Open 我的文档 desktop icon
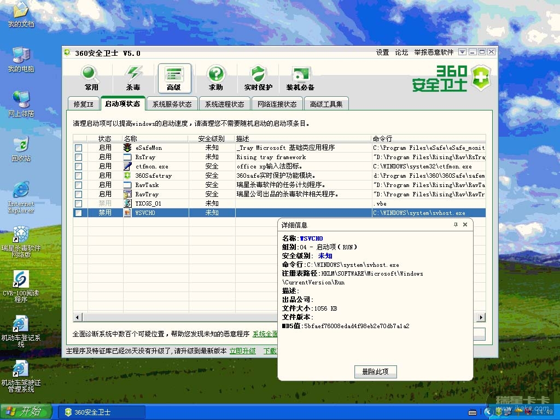The height and width of the screenshot is (420, 560). [x=21, y=14]
